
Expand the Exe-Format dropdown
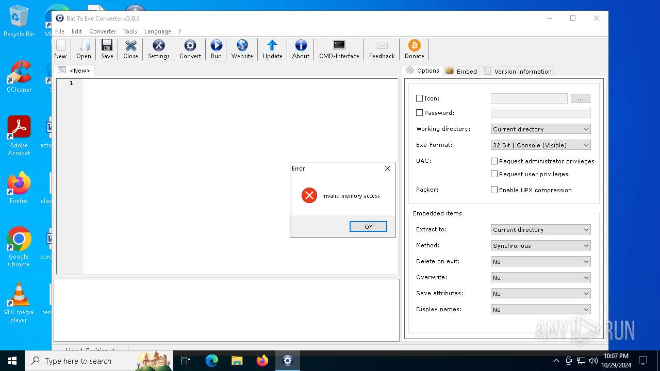[540, 145]
